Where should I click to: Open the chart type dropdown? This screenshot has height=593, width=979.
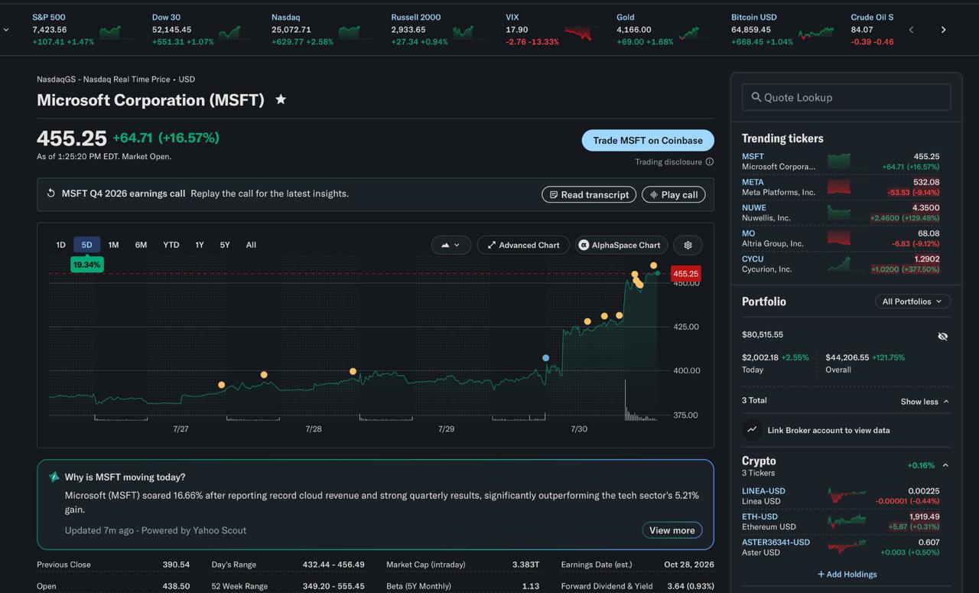point(450,245)
